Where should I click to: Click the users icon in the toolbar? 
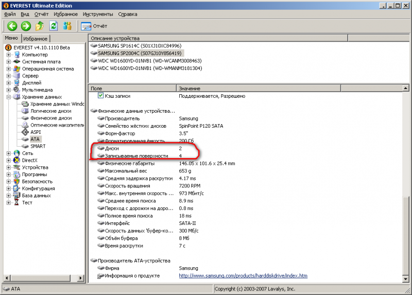coord(67,26)
